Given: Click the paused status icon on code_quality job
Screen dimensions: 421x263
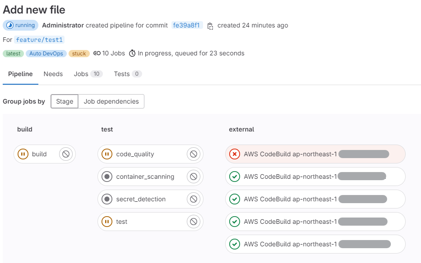Looking at the screenshot, I should pos(107,154).
